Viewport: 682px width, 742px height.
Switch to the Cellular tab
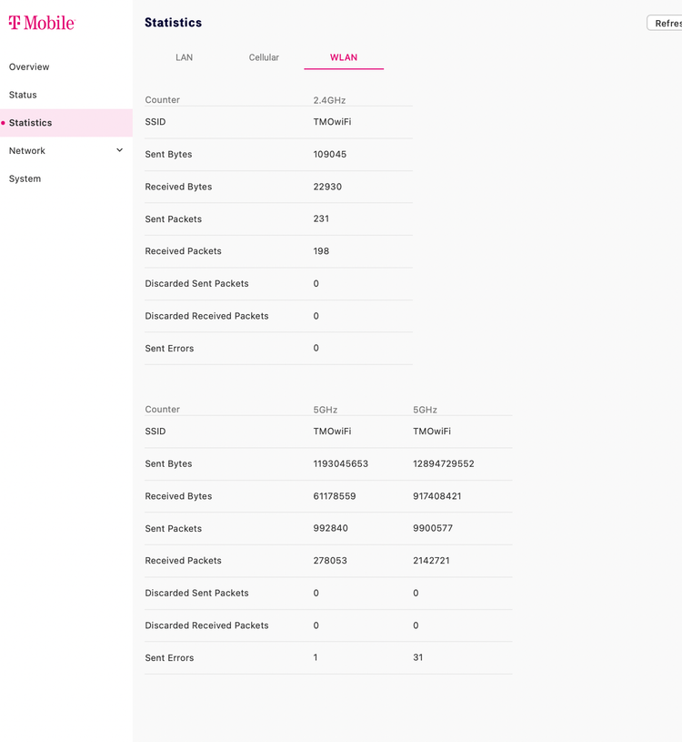pos(264,57)
